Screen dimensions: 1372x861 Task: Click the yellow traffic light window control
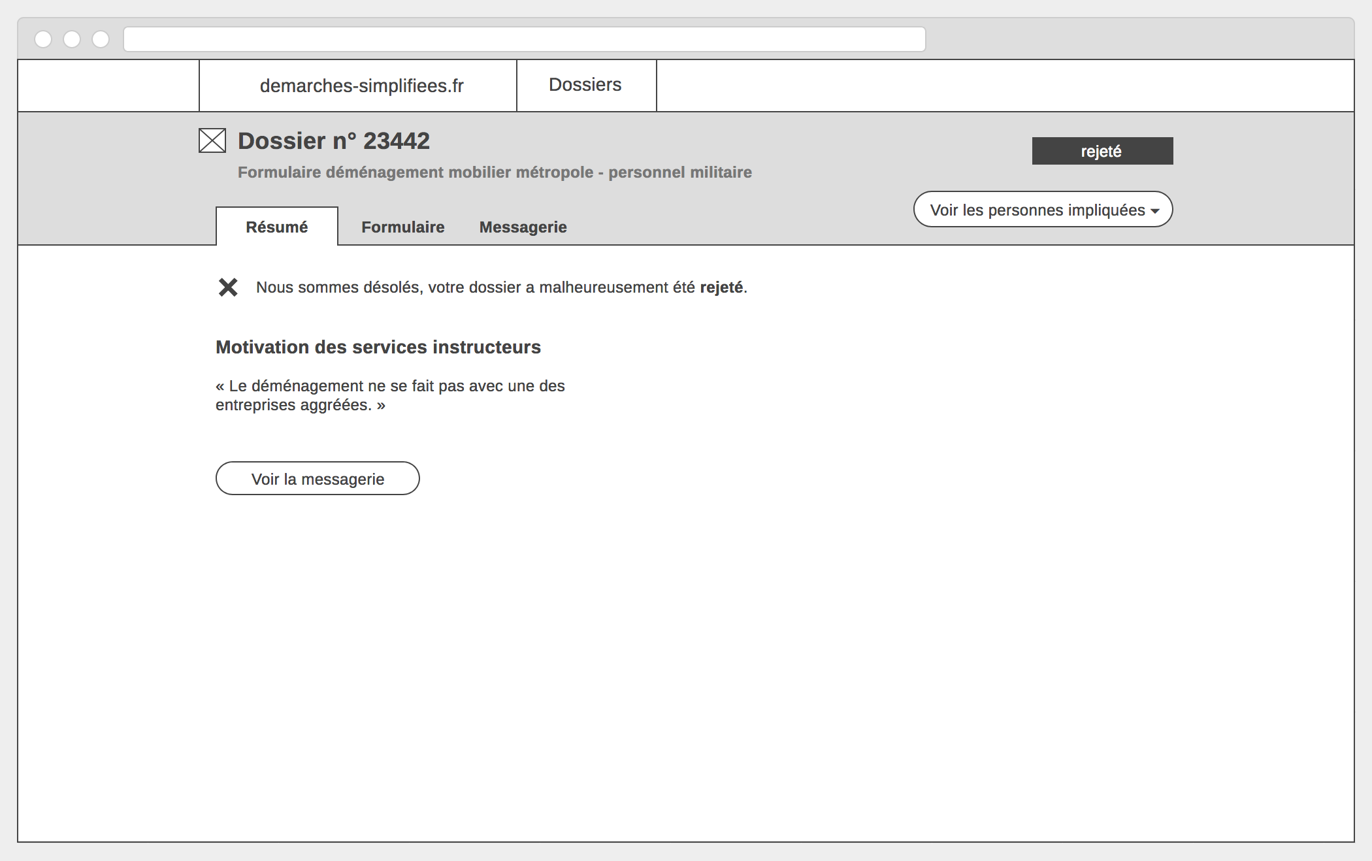pyautogui.click(x=73, y=40)
